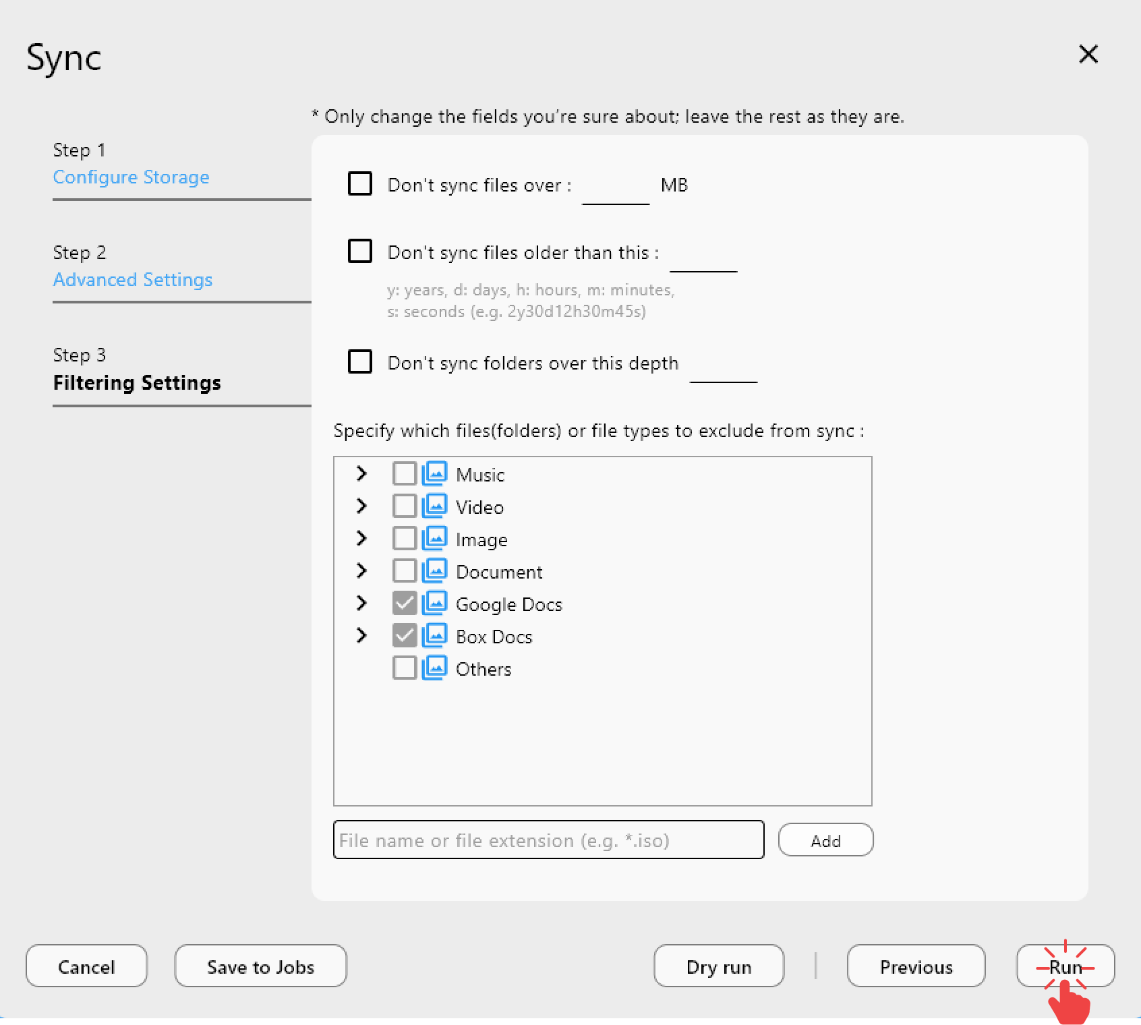
Task: Open Step 1 Configure Storage
Action: [131, 177]
